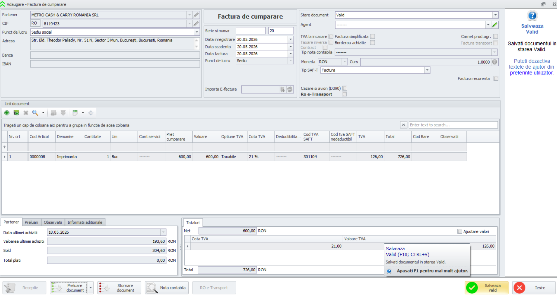557x295 pixels.
Task: Click the delete line X icon
Action: (x=26, y=113)
